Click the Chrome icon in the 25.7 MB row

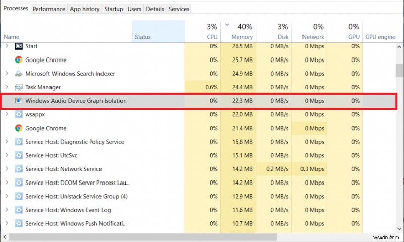point(19,60)
